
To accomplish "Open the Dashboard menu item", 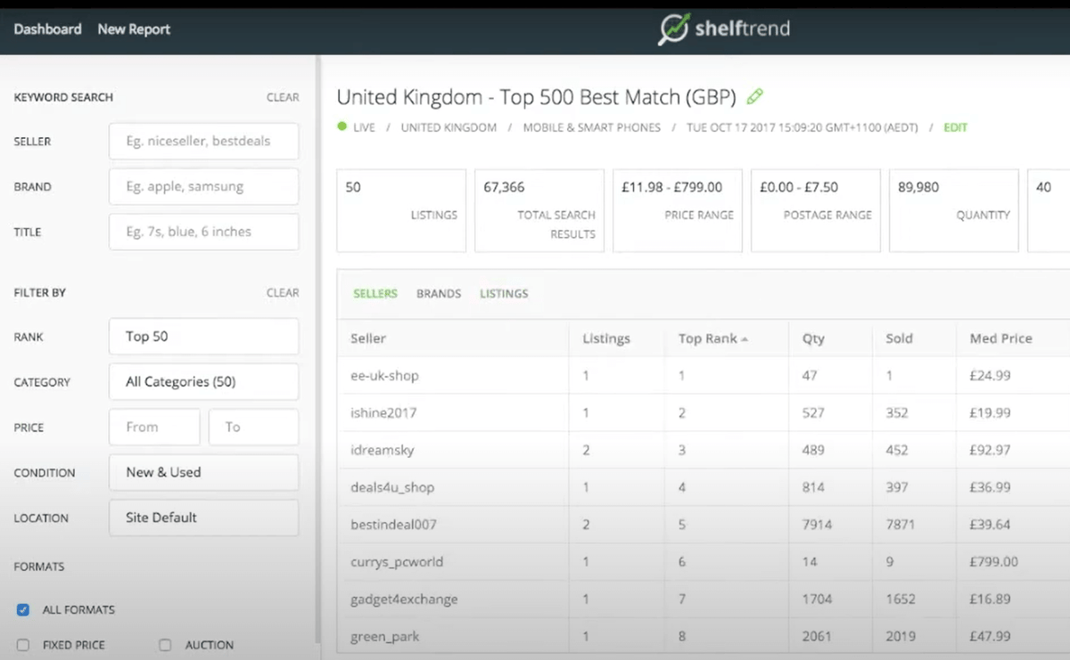I will click(47, 29).
